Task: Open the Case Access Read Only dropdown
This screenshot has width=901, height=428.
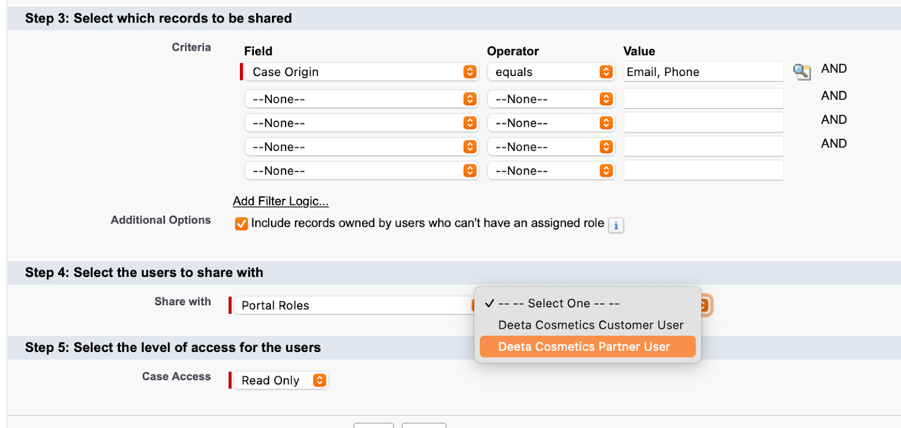Action: [x=281, y=380]
